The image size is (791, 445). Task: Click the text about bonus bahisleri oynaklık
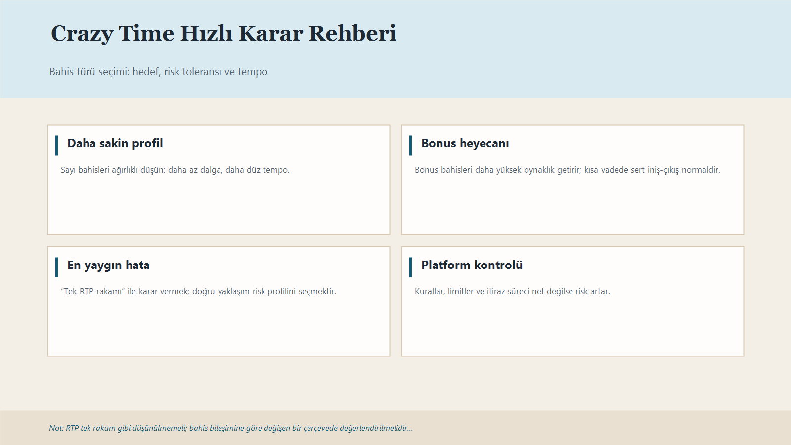(x=568, y=170)
